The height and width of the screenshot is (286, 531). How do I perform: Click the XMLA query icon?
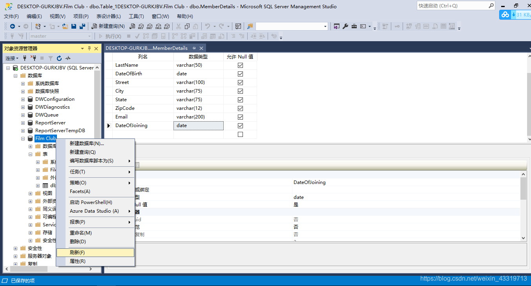point(158,26)
